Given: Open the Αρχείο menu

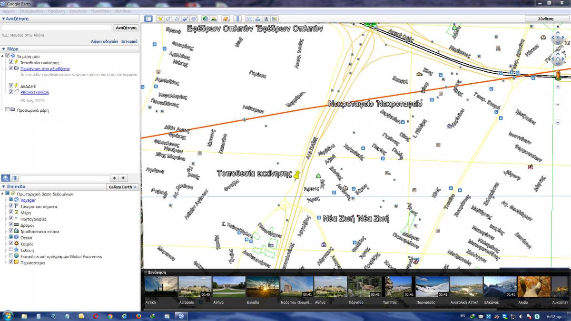Looking at the screenshot, I should pyautogui.click(x=9, y=10).
